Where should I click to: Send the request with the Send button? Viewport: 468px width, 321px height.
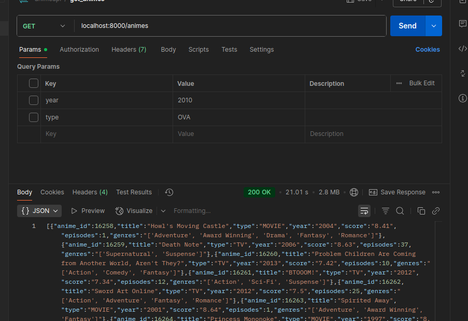[407, 26]
